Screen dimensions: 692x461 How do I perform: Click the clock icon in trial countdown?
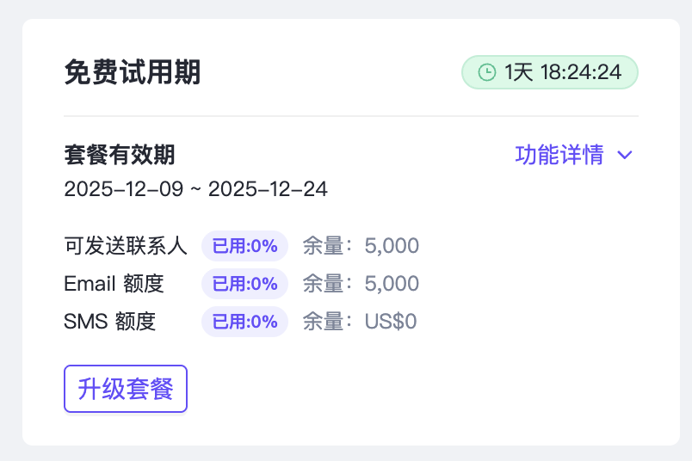487,72
